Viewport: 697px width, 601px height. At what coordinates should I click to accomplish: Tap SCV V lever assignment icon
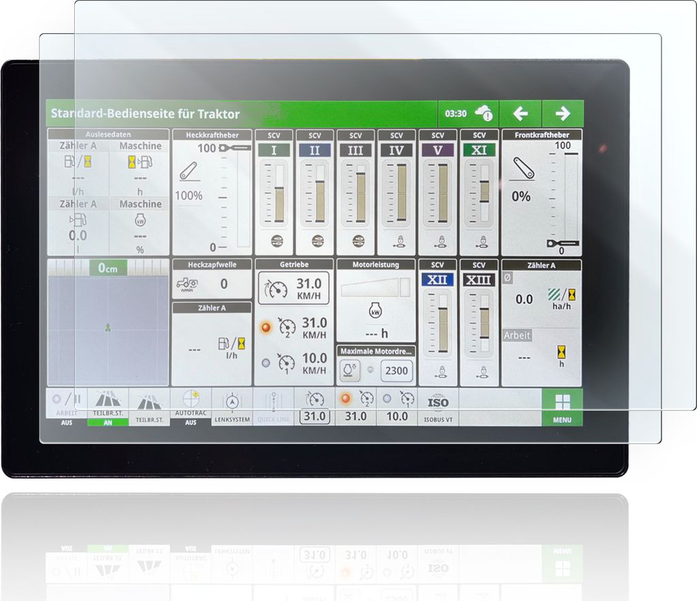[441, 241]
